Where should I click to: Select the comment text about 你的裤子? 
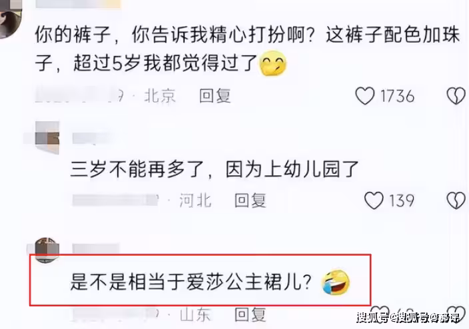point(247,49)
